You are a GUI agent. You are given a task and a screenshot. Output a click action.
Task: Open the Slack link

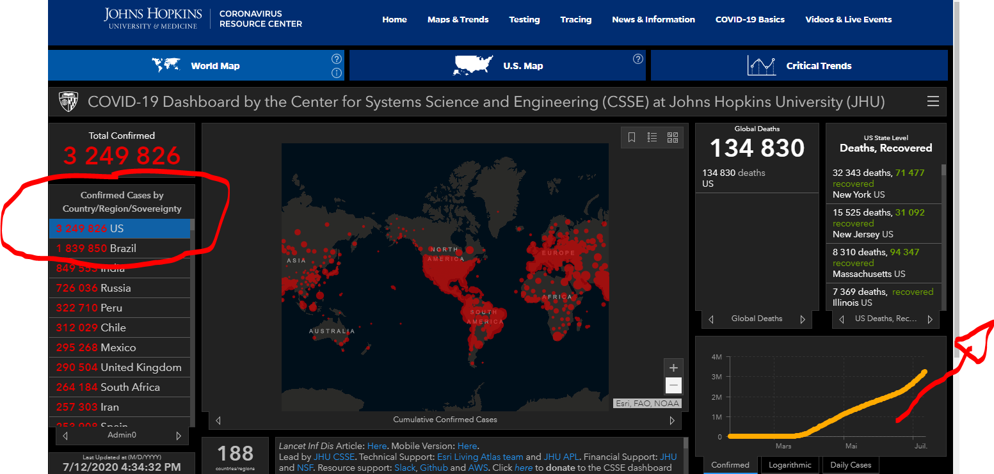(405, 468)
